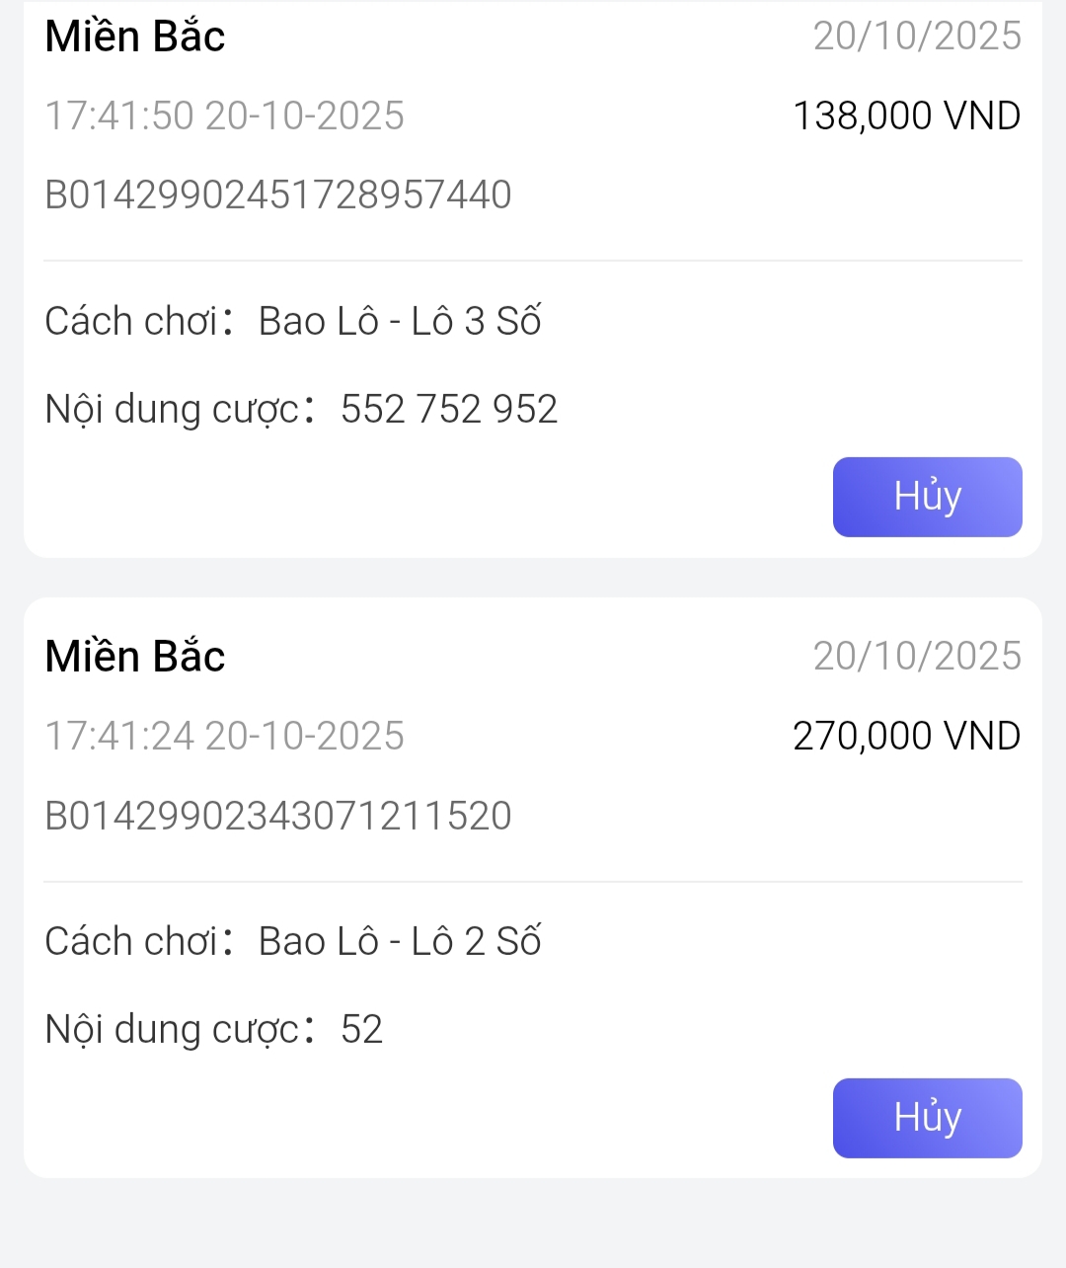Tap the bet numbers 552 752 952

tap(449, 410)
